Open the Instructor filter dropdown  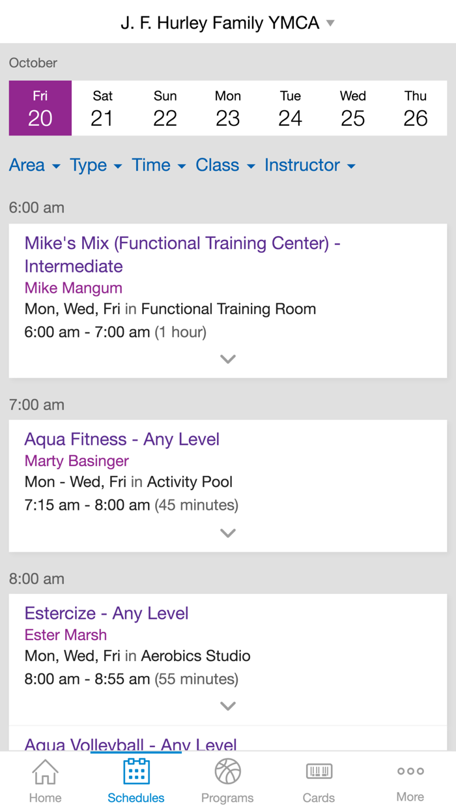click(x=309, y=166)
